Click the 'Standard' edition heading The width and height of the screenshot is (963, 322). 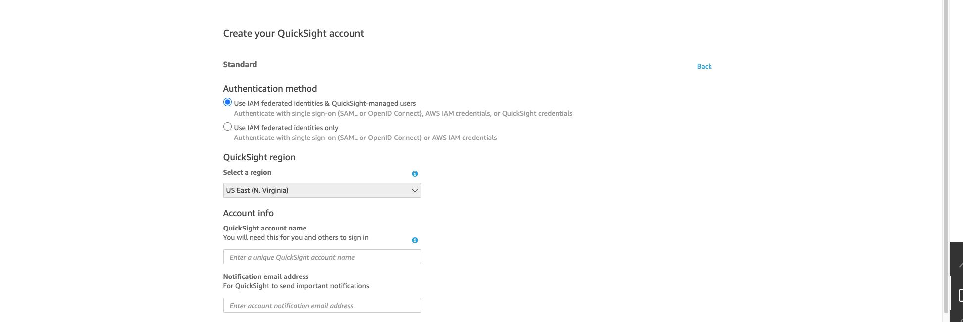tap(240, 65)
